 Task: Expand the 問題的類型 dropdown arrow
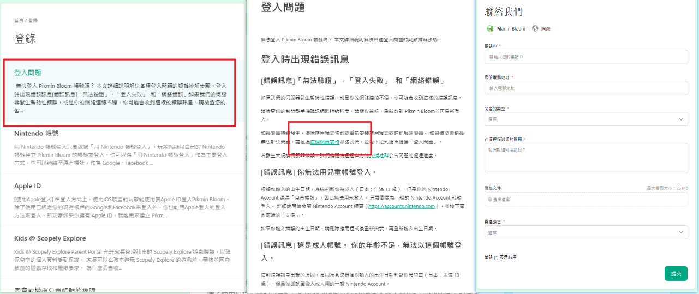click(x=680, y=119)
